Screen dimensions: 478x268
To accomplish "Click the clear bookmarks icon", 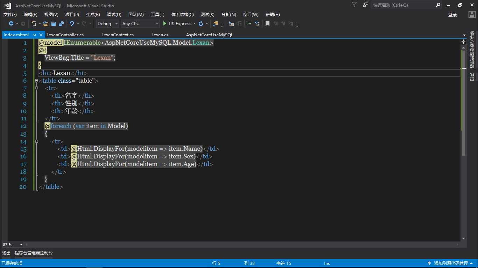I will pos(291,23).
